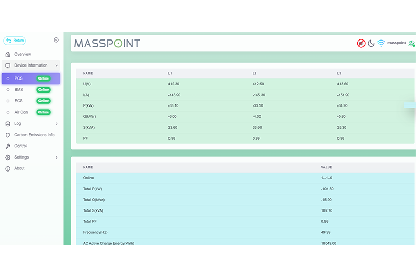Expand the Settings submenu
Screen dimensions: 416x277
tap(56, 157)
